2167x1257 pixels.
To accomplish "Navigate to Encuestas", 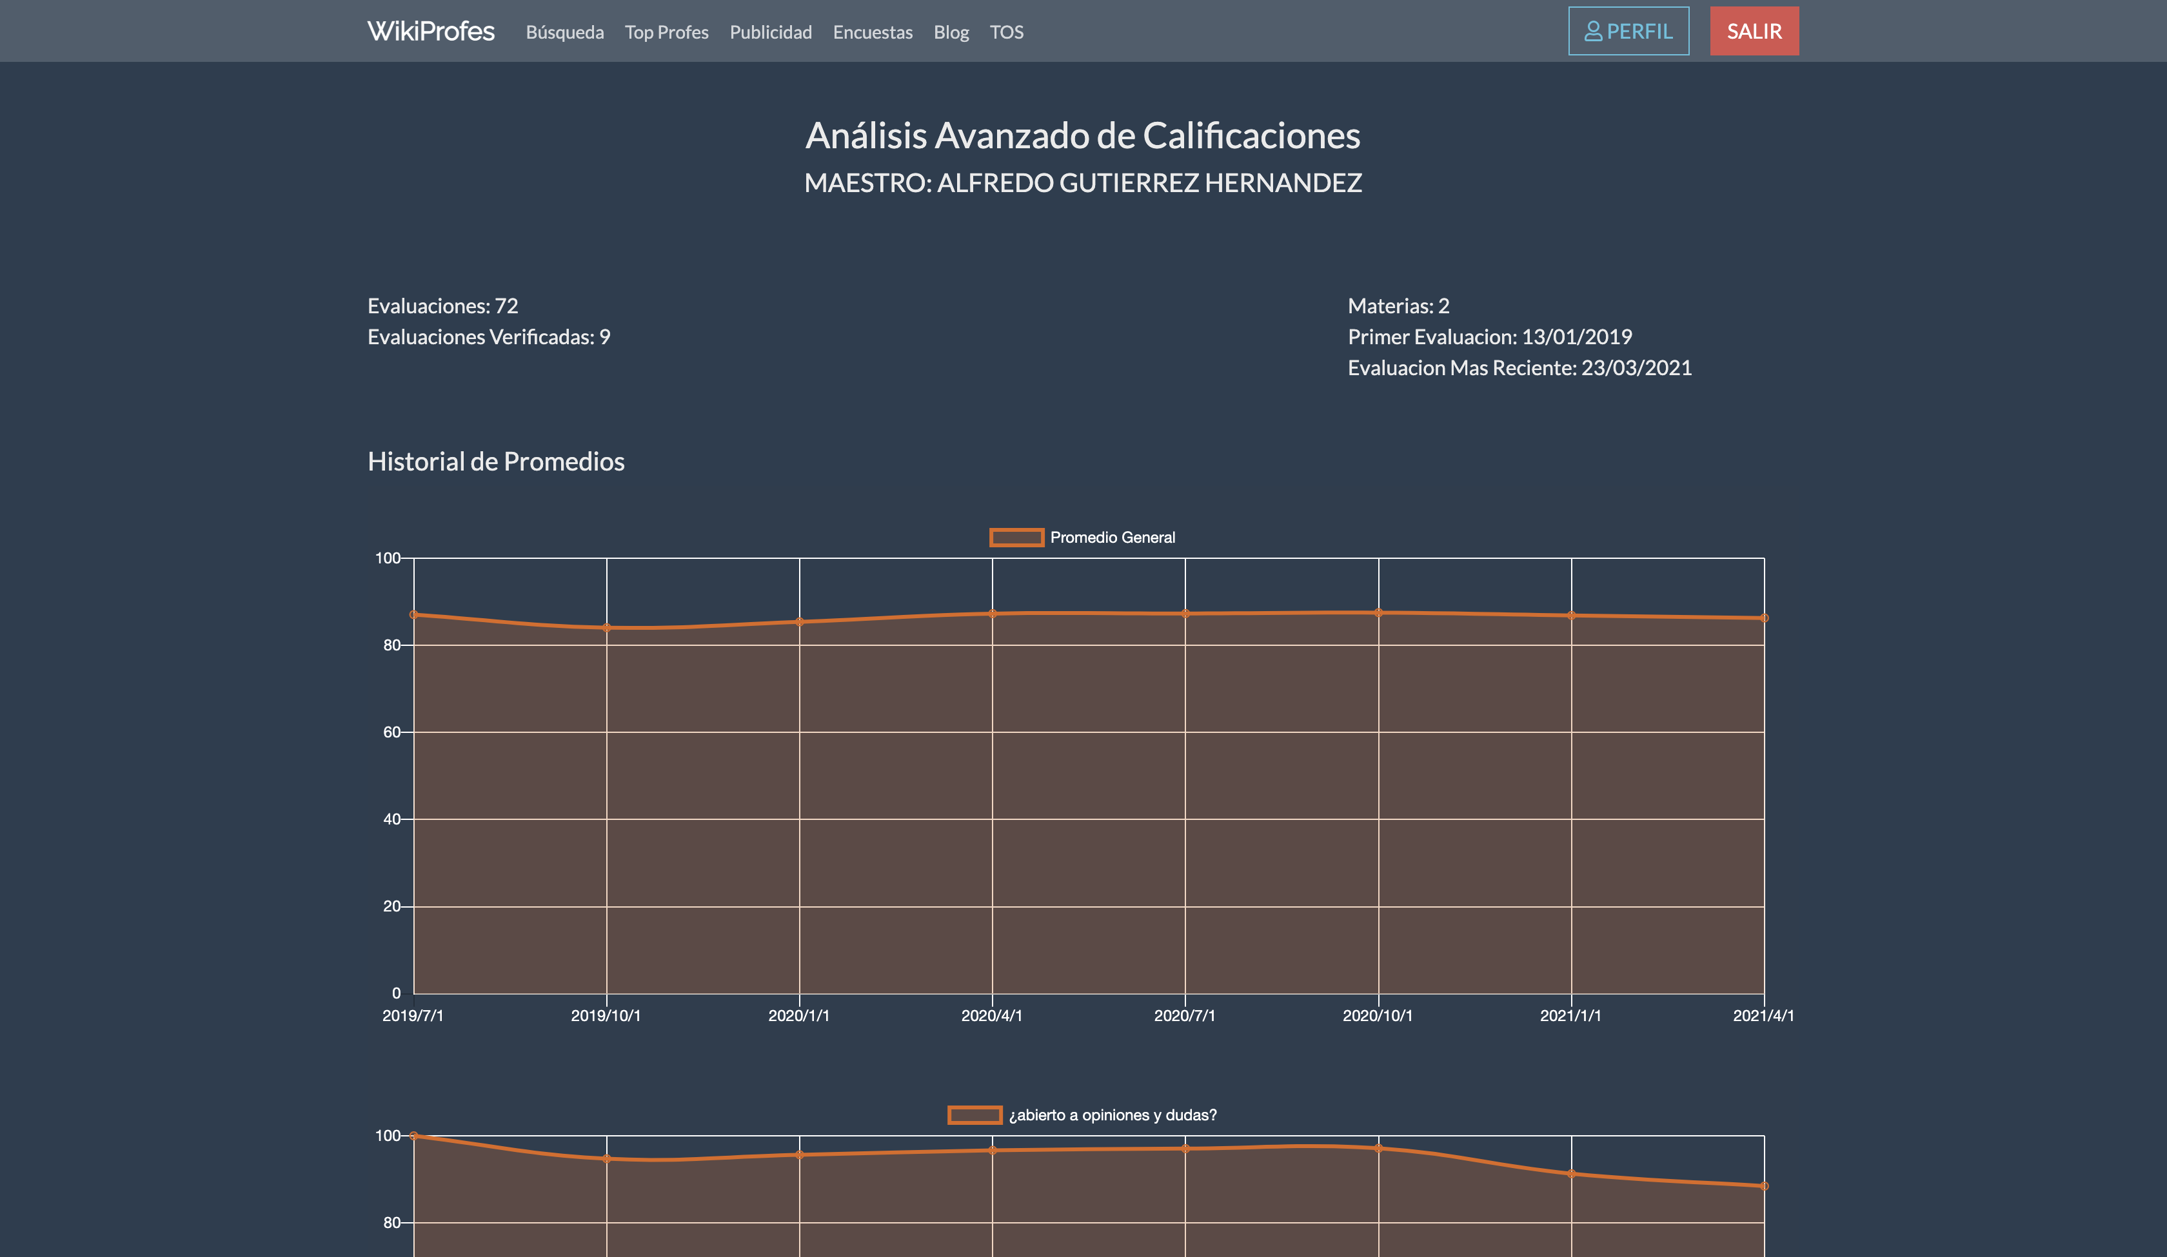I will coord(873,32).
